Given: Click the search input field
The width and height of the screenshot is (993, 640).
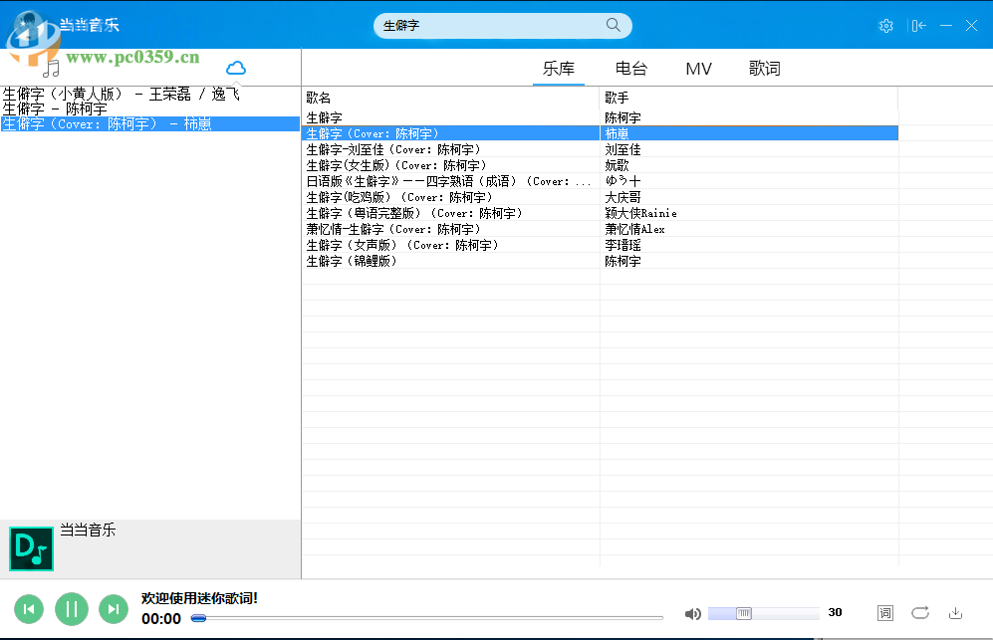Looking at the screenshot, I should pyautogui.click(x=498, y=25).
